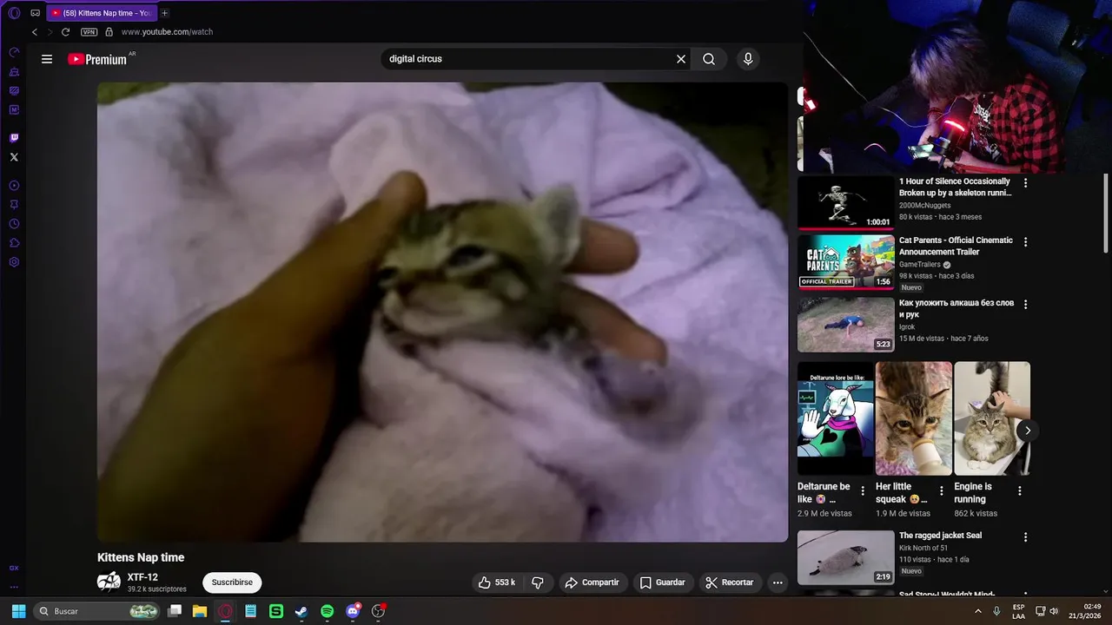
Task: Click the YouTube address bar URL
Action: pos(167,32)
